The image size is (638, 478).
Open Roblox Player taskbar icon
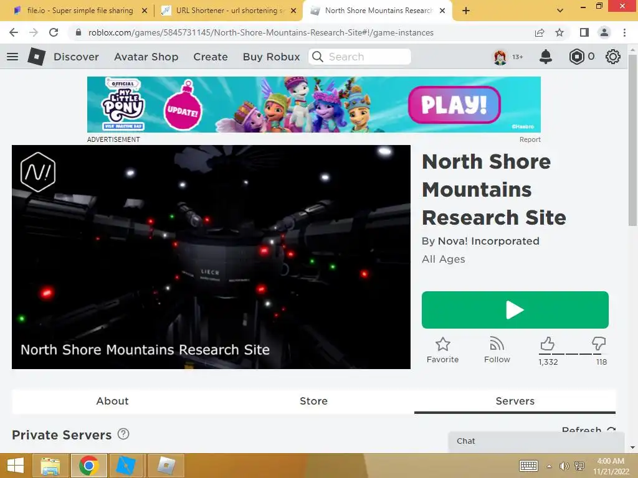pos(166,466)
